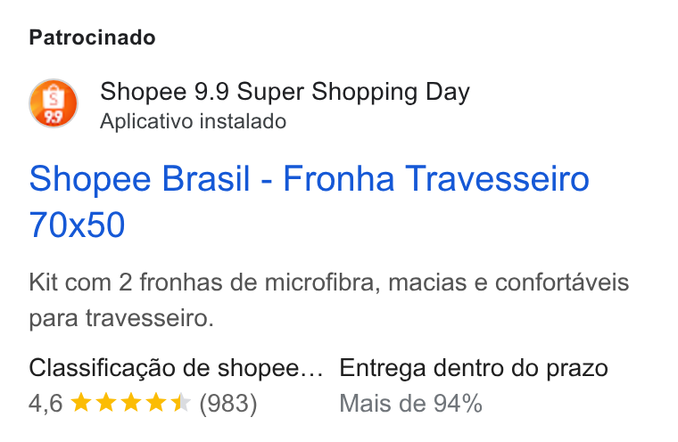Screen dimensions: 678x442
Task: Click the 'Mais de 94%' delivery stat
Action: click(410, 404)
